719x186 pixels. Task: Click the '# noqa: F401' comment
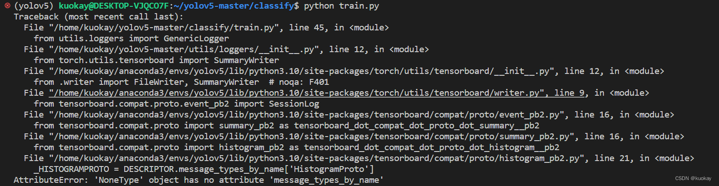pos(299,82)
